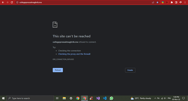View site information icon in address bar
Viewport: 188px width, 101px height.
[x=17, y=2]
